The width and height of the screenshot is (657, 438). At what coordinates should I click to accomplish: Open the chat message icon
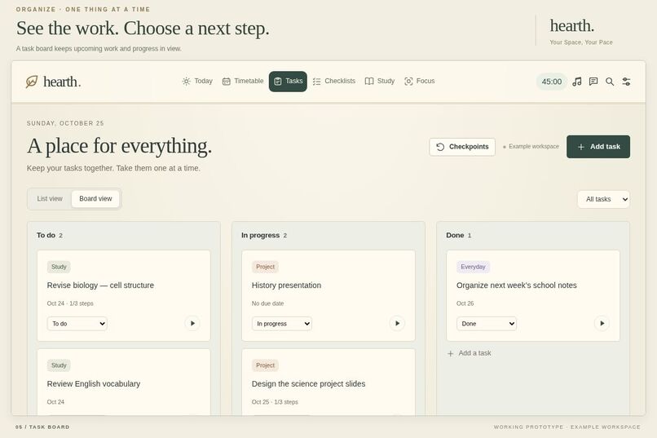[x=593, y=82]
